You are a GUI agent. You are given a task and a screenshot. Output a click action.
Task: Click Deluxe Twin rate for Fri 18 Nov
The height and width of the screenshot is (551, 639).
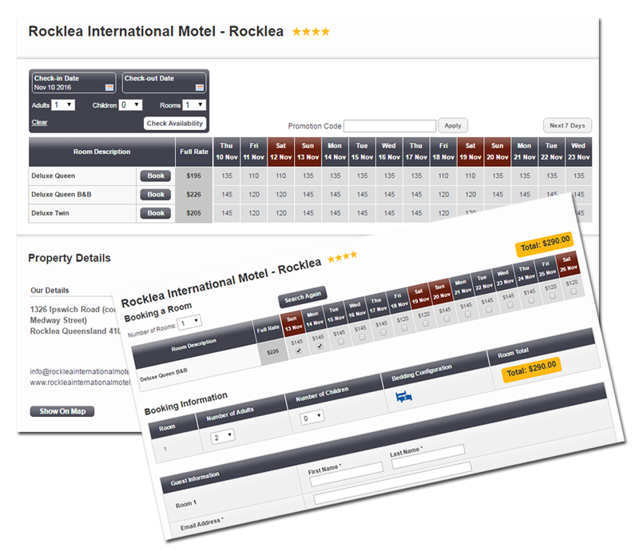coord(443,213)
